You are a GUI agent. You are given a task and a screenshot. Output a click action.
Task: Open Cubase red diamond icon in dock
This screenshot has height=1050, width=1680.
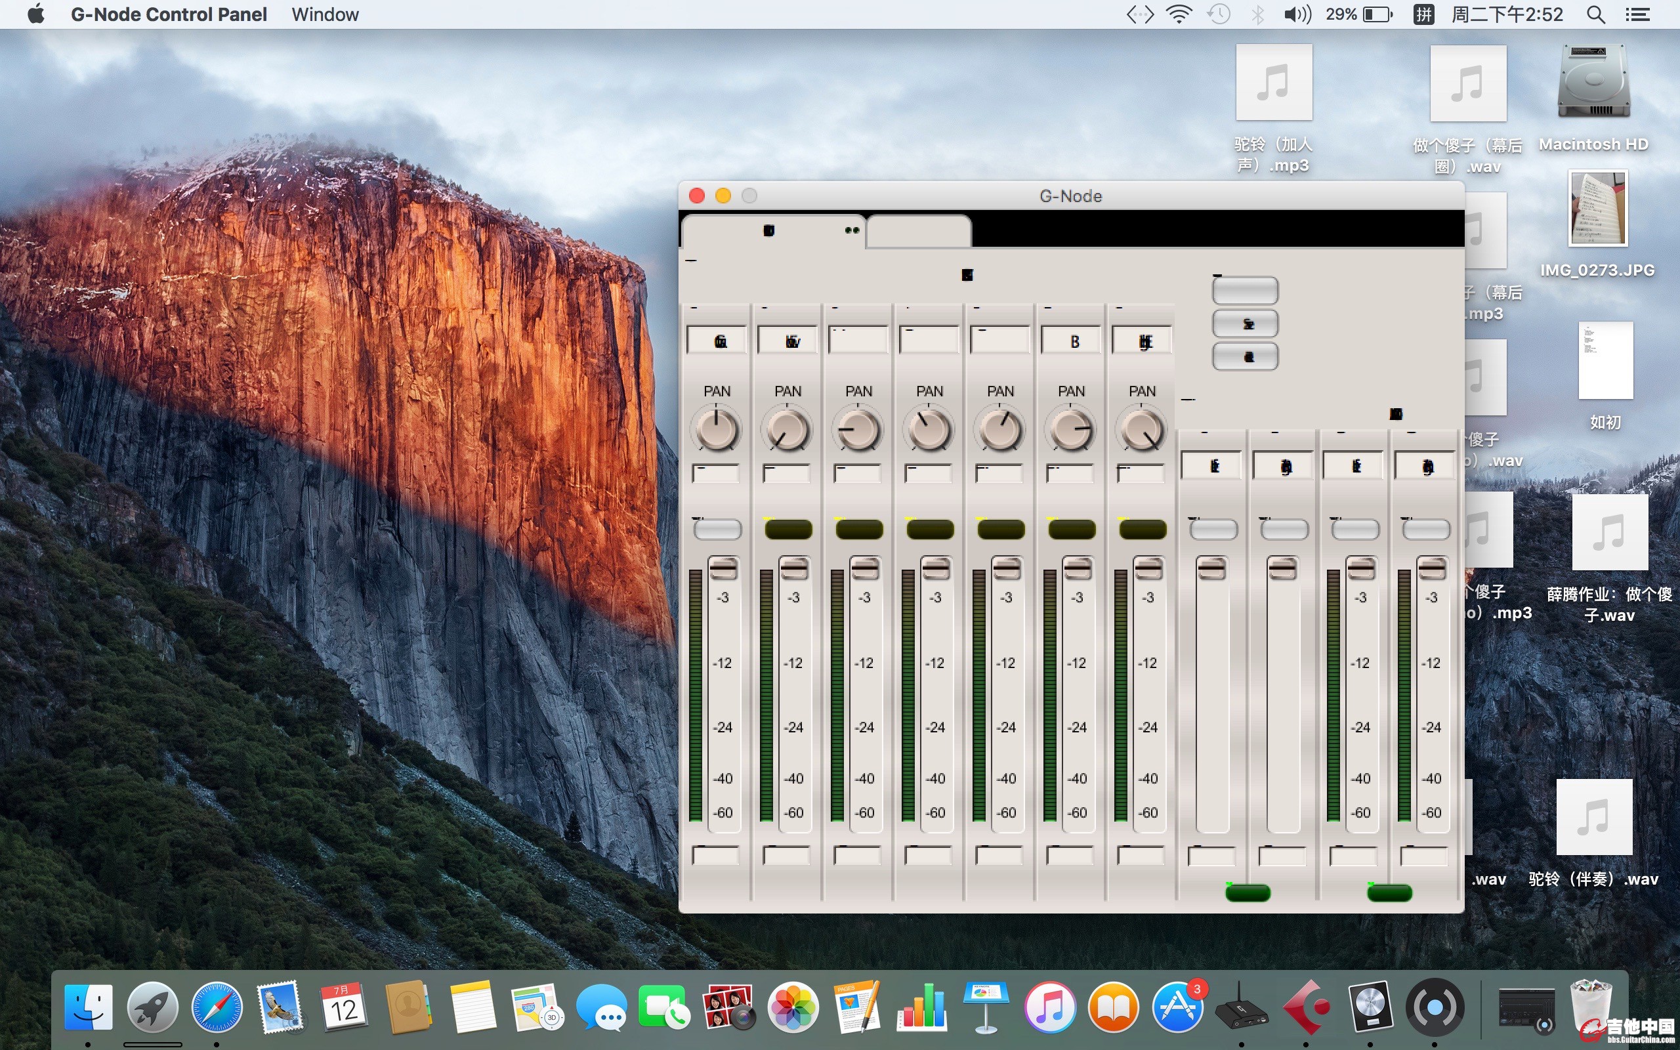tap(1307, 1007)
